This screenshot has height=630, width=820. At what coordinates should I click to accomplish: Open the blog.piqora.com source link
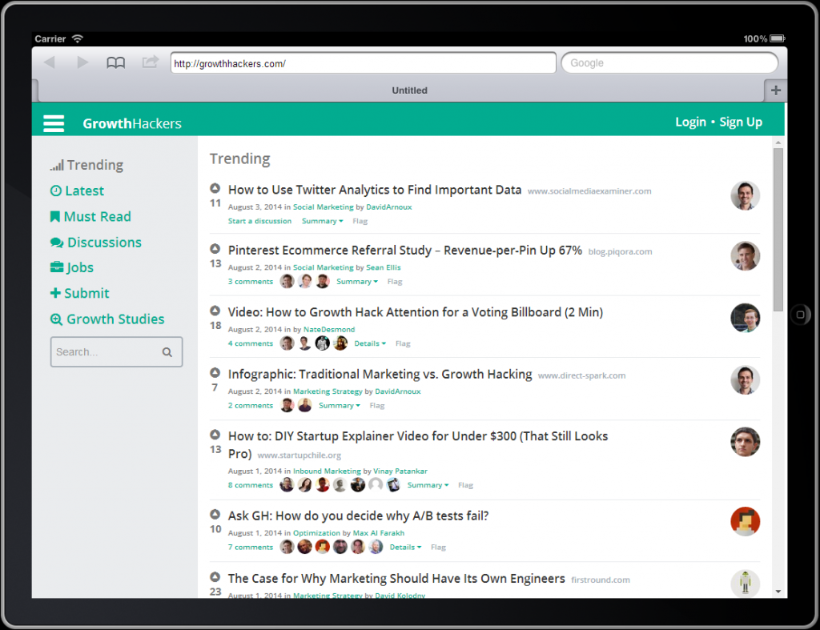coord(621,251)
